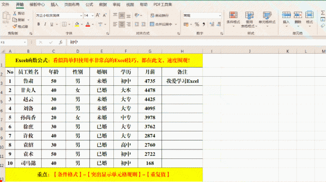This screenshot has width=326, height=182.
Task: Open Format as Table (套用表格格式)
Action: [x=249, y=20]
